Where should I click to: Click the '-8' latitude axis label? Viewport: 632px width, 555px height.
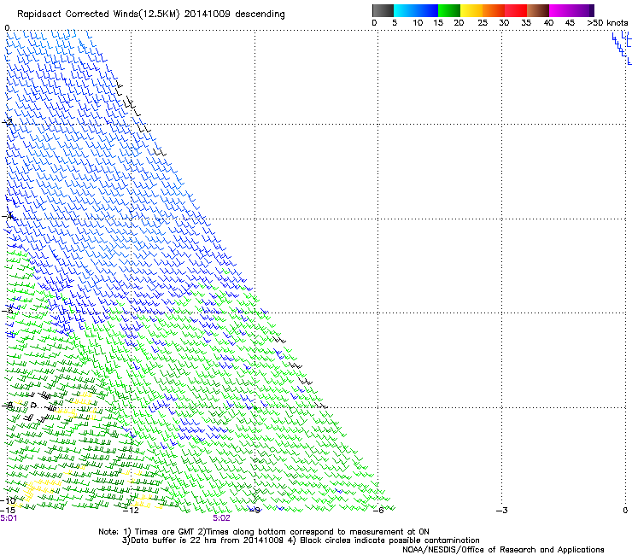pyautogui.click(x=7, y=405)
